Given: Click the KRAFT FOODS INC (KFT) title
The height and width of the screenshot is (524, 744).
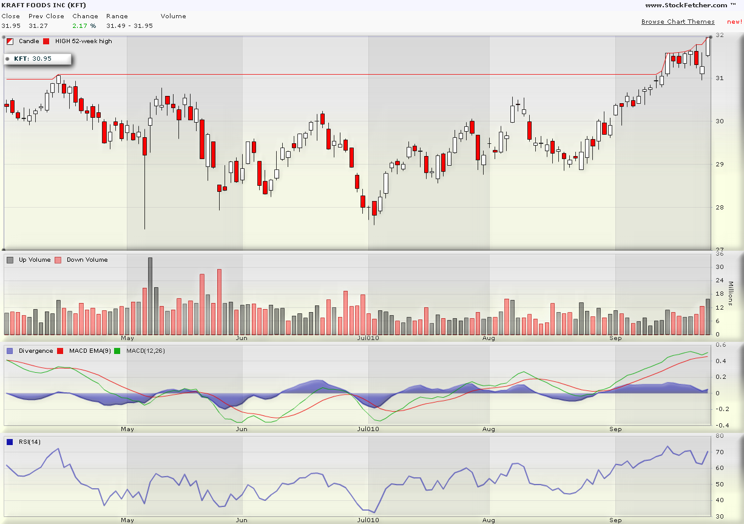Looking at the screenshot, I should [x=42, y=5].
